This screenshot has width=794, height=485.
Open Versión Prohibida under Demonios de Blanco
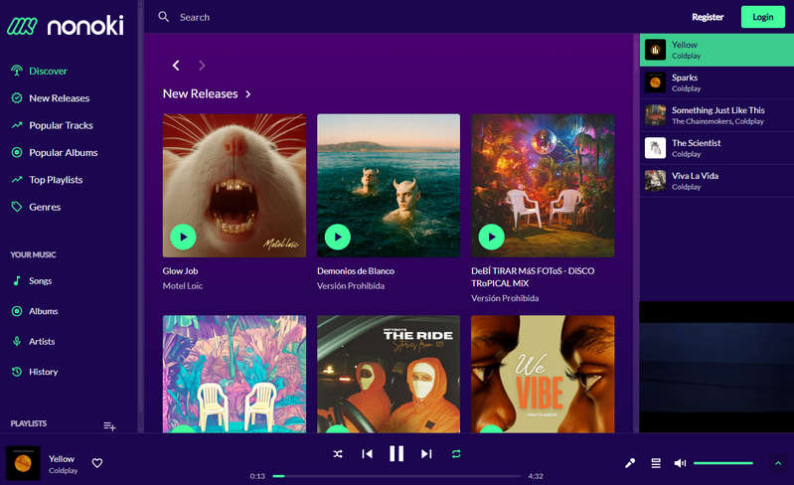[351, 285]
